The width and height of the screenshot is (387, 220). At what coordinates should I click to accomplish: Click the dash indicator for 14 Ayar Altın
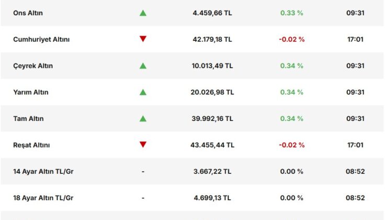click(143, 171)
